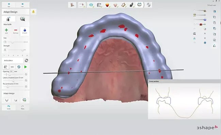
Task: Open the current blue arch workflow step
Action: 139,5
